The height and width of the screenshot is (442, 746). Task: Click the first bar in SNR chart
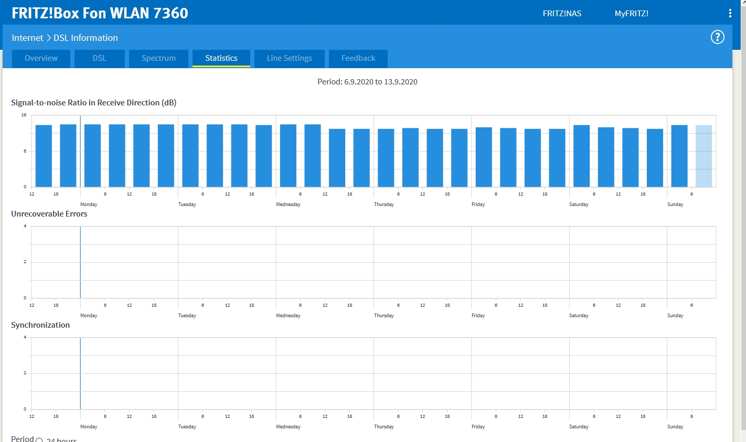[x=44, y=156]
